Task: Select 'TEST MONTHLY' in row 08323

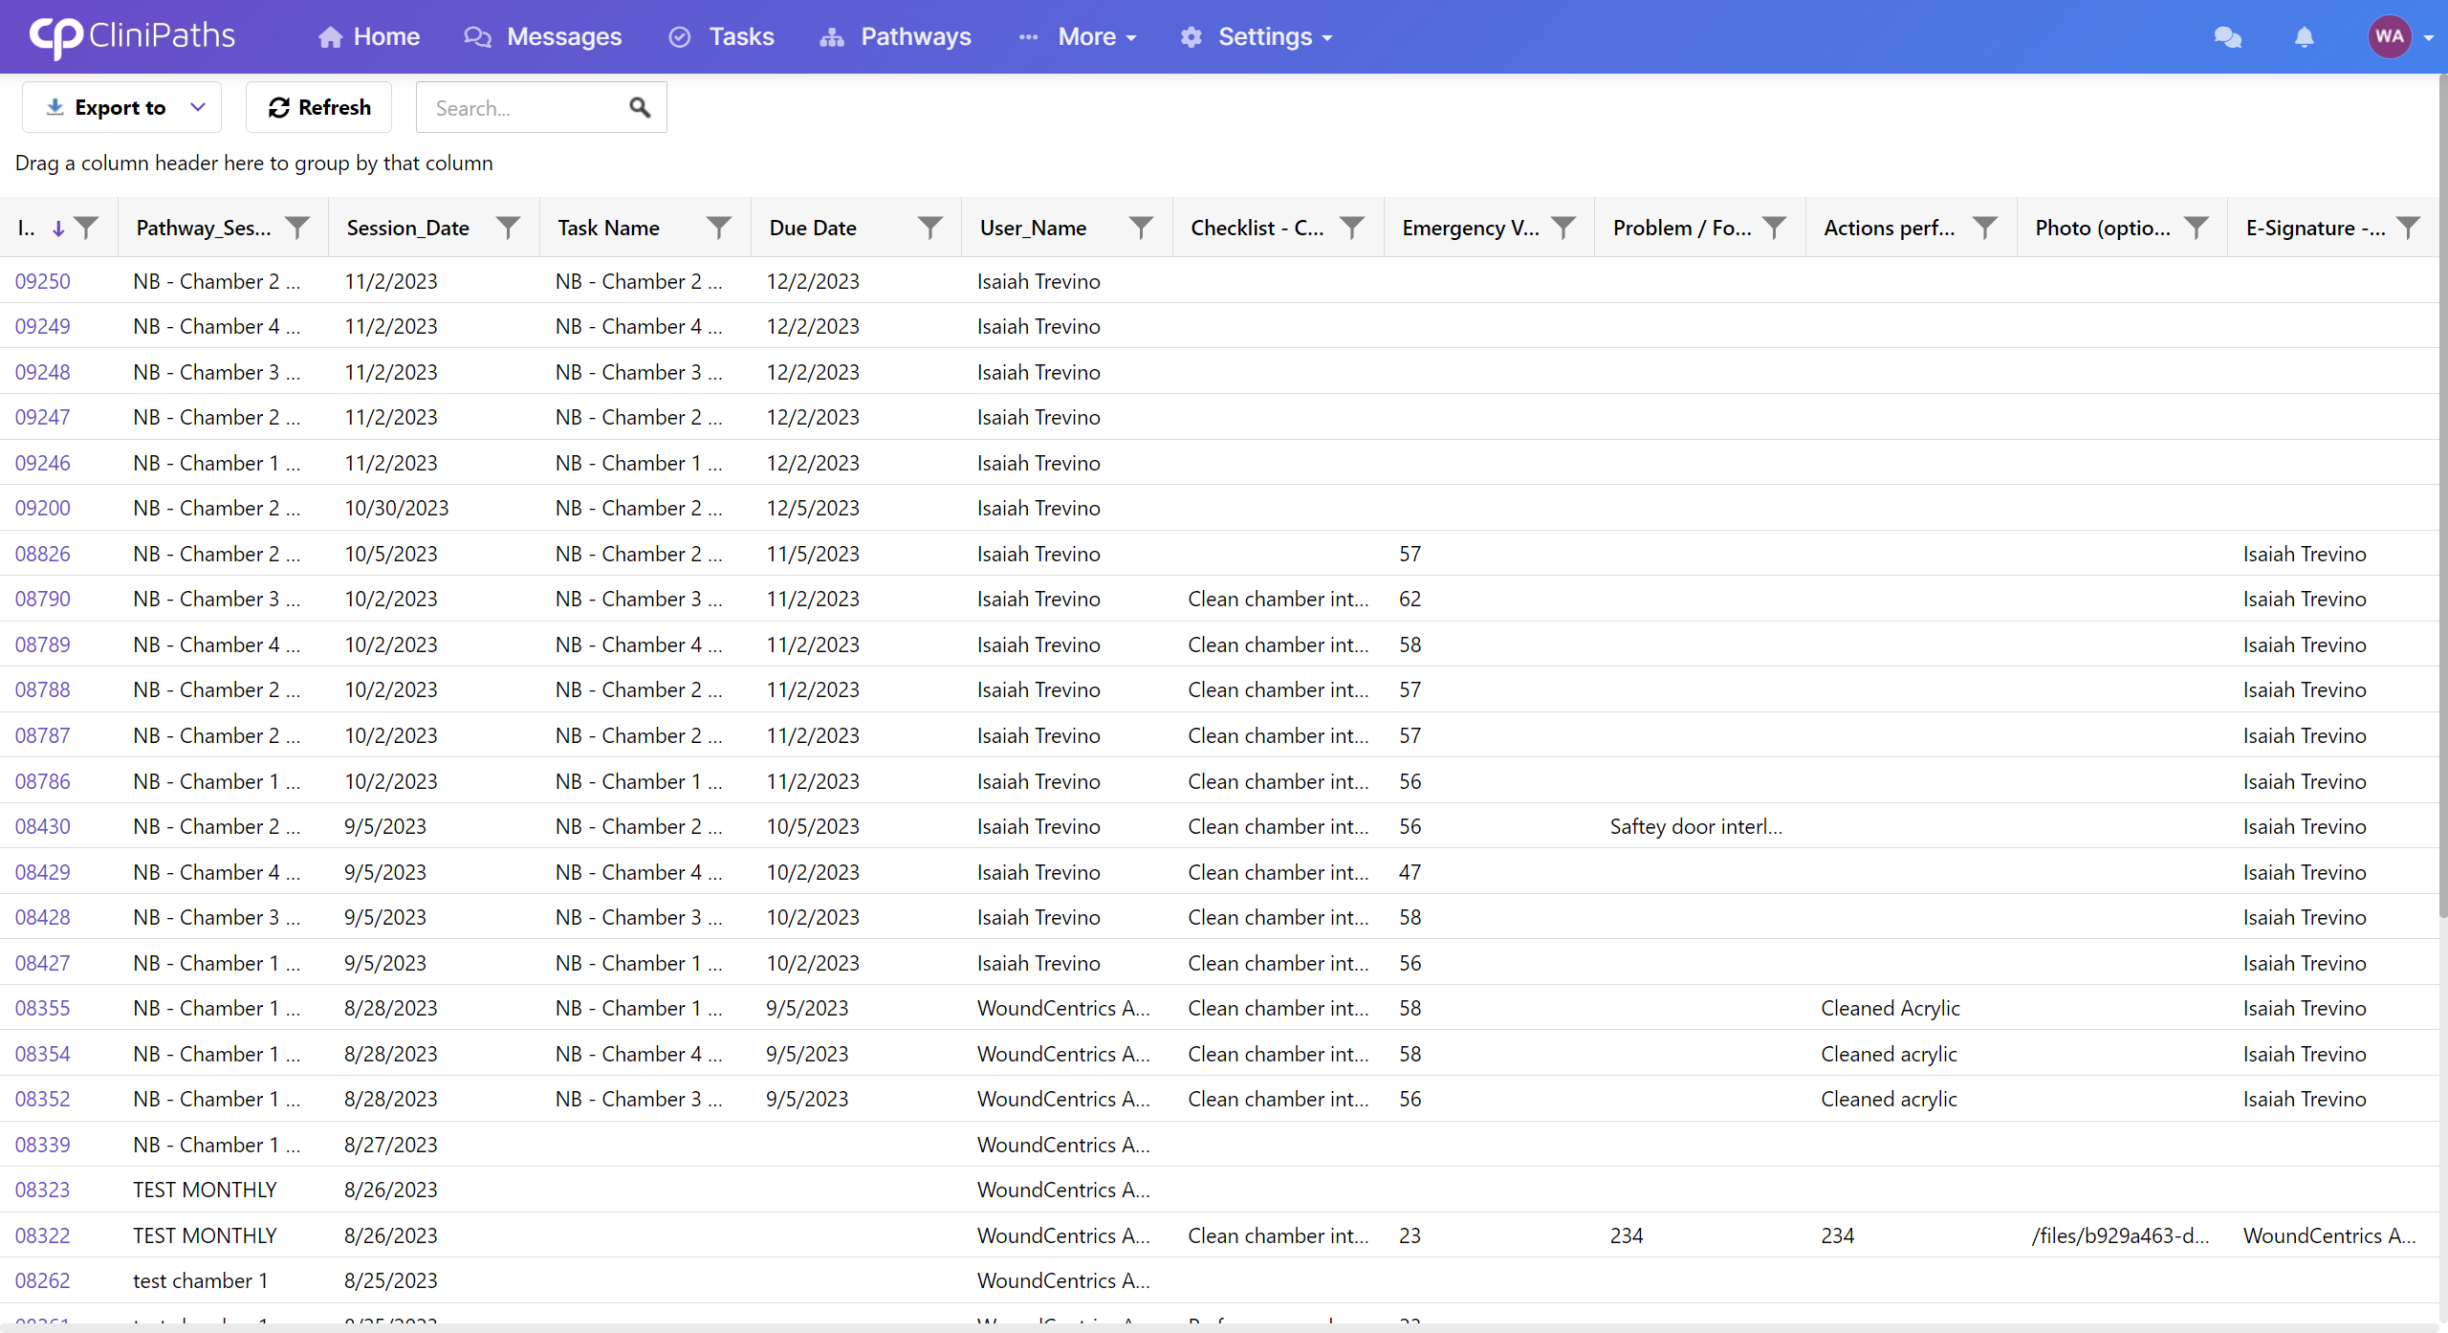Action: click(x=205, y=1190)
